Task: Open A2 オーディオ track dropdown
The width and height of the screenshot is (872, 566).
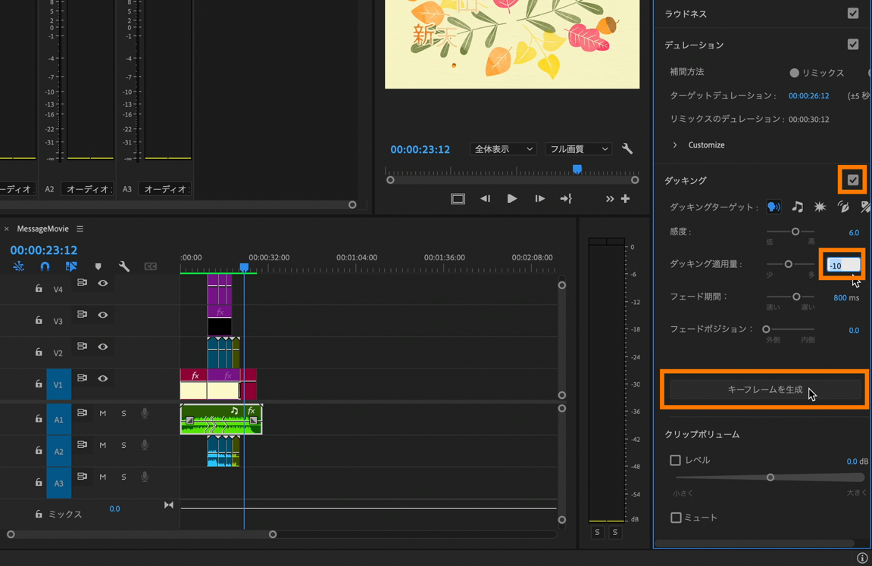Action: (87, 189)
